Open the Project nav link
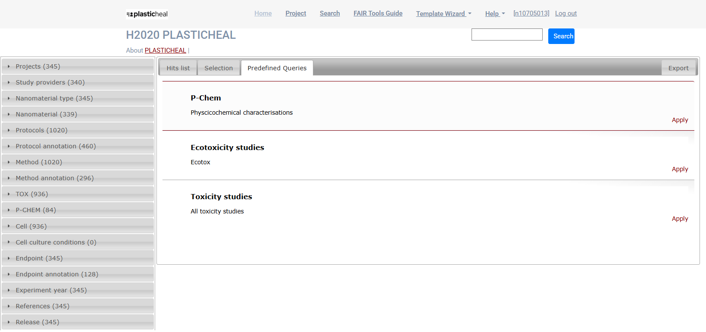The height and width of the screenshot is (332, 706). (x=296, y=13)
